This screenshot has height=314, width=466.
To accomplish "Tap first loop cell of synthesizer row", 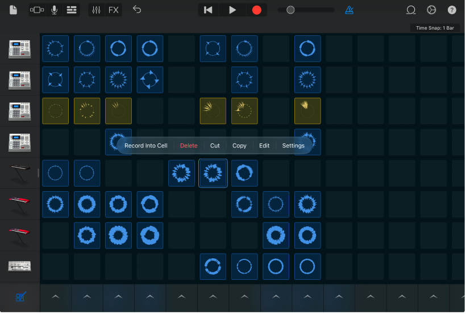I will pyautogui.click(x=213, y=266).
